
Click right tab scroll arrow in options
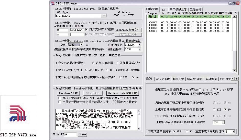237,79
